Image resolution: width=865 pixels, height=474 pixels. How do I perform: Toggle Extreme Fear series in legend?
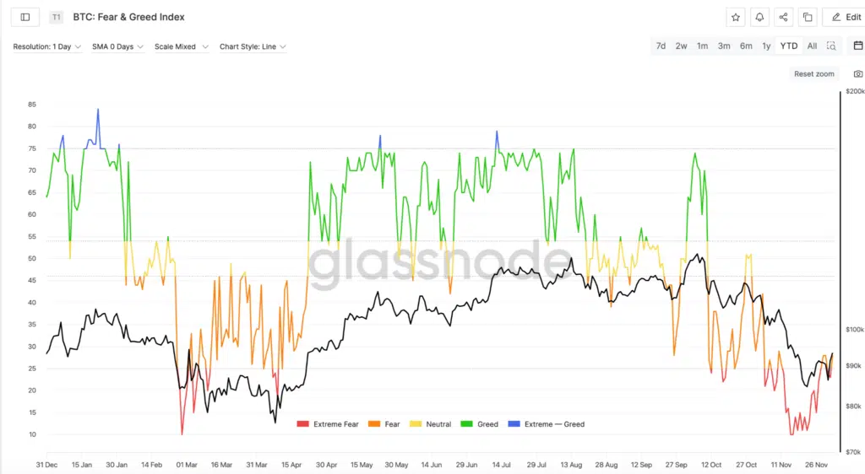tap(331, 424)
